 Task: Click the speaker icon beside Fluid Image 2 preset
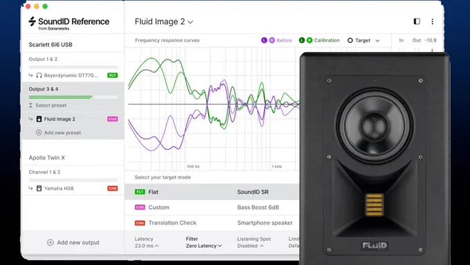(39, 119)
